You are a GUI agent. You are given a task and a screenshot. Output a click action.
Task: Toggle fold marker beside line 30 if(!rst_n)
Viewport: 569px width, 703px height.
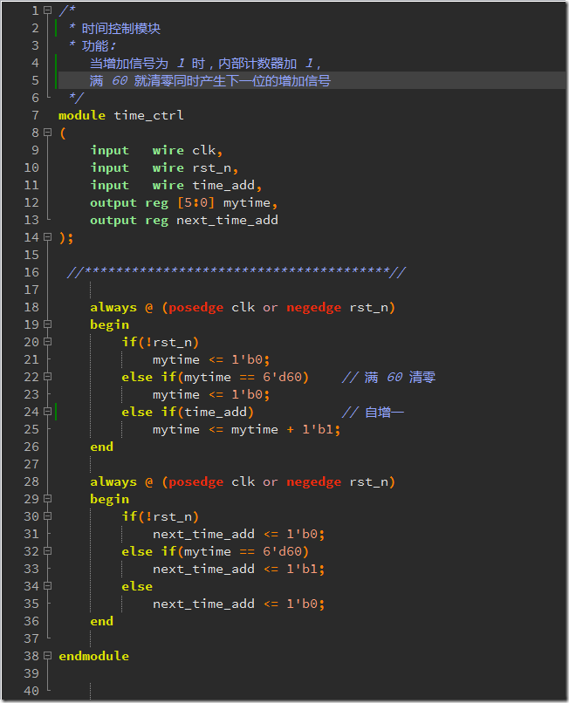coord(48,516)
